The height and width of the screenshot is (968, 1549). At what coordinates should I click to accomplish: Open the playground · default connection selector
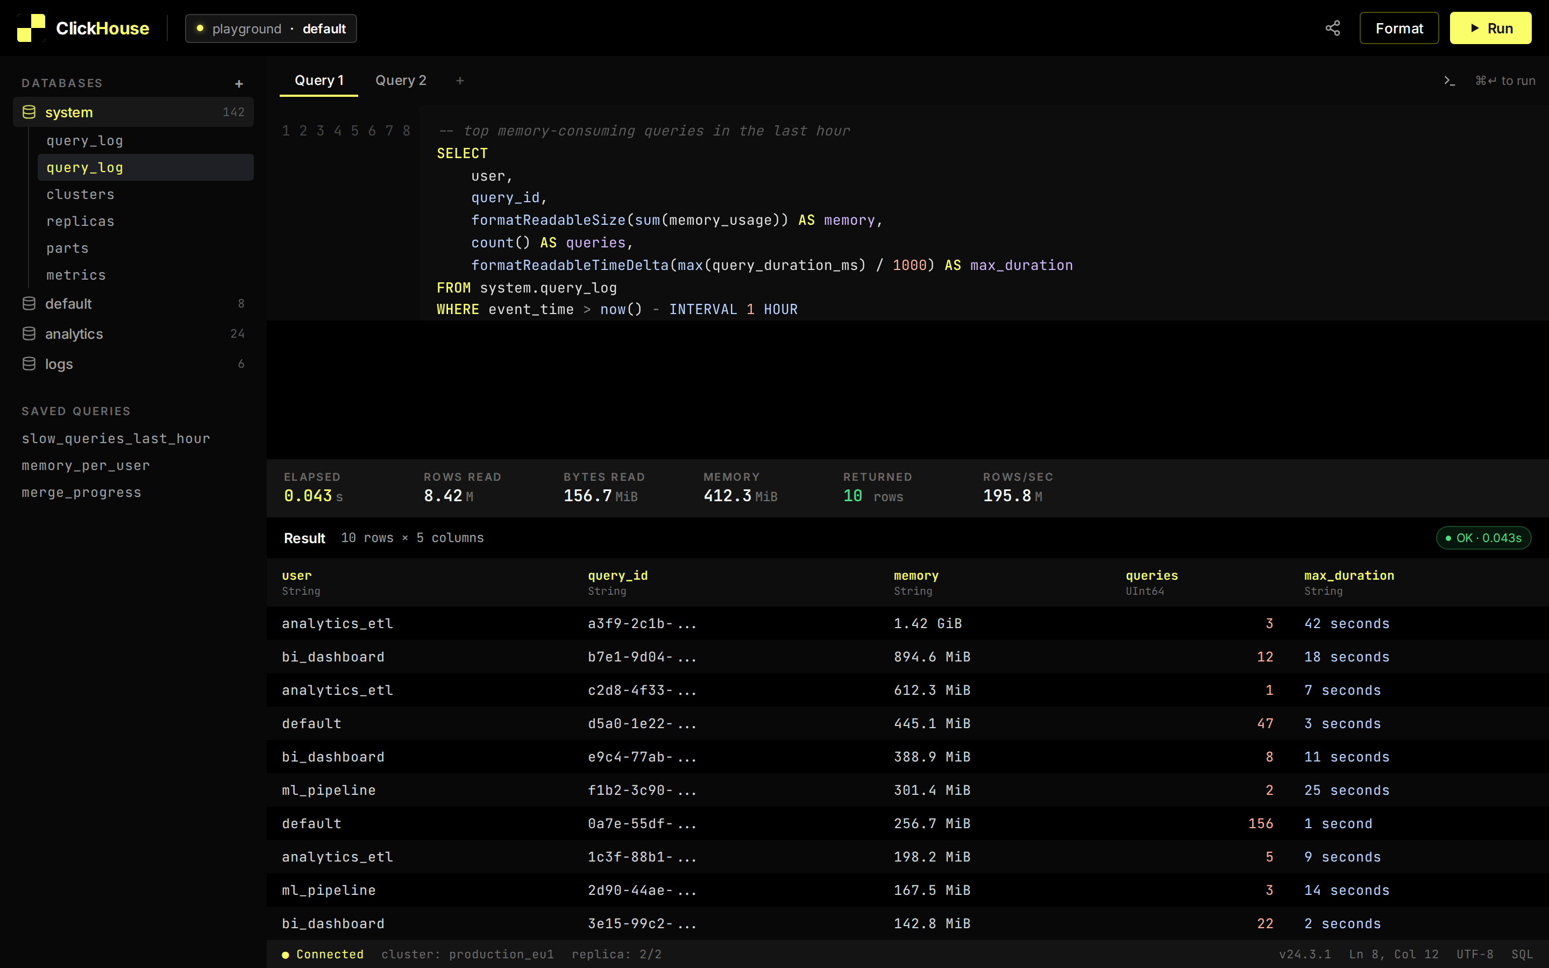(271, 29)
